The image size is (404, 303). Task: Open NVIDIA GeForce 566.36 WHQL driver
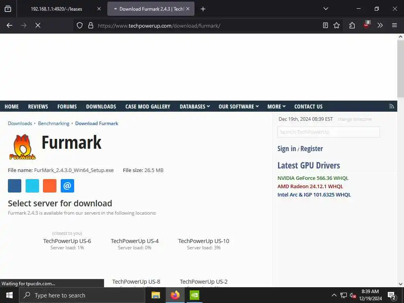click(x=313, y=178)
